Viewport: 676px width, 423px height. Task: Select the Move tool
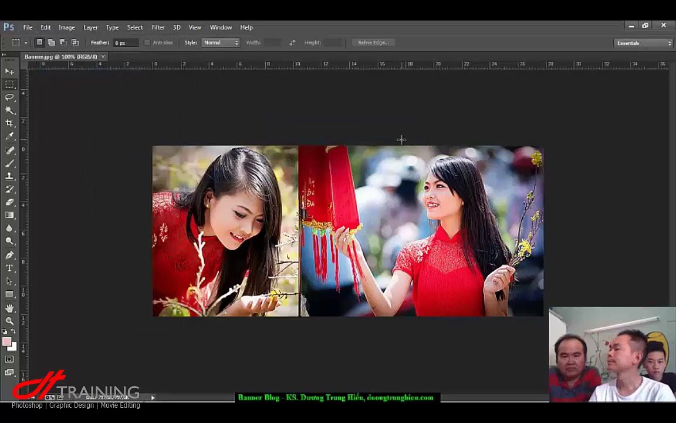(x=9, y=71)
